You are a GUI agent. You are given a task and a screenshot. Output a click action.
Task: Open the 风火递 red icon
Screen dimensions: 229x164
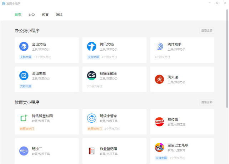159,79
